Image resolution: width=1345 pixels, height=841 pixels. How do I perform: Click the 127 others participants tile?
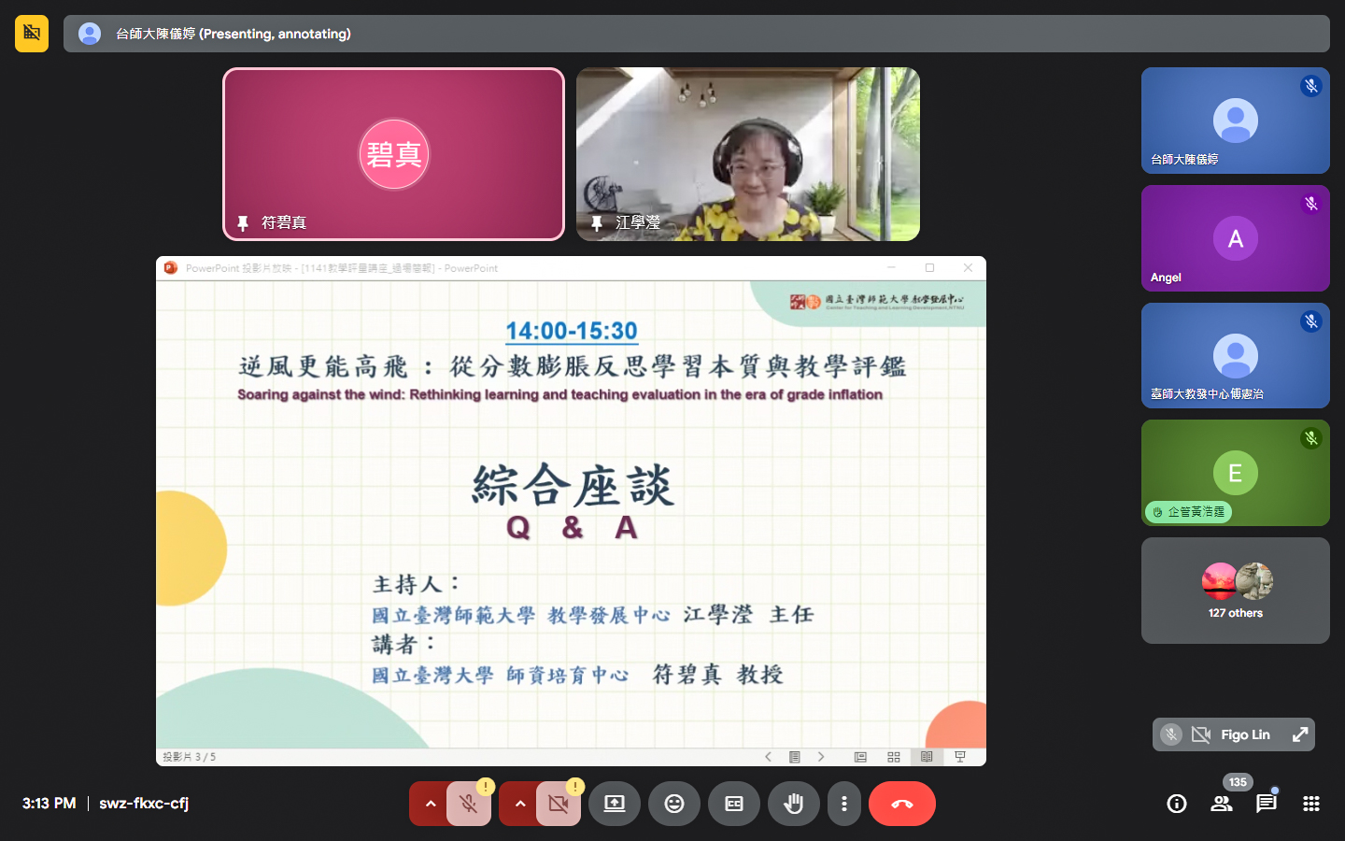coord(1235,591)
